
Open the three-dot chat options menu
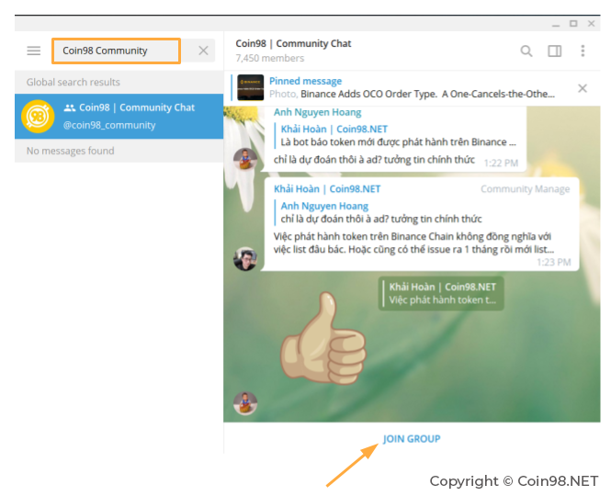pos(583,51)
